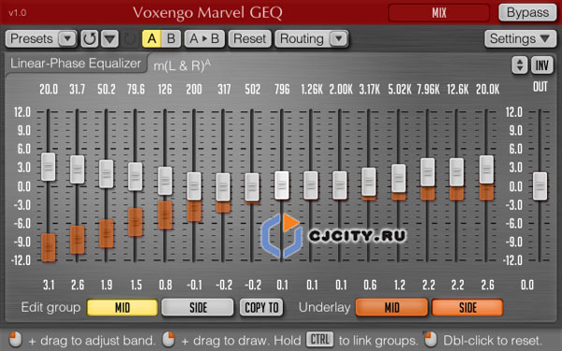This screenshot has height=351, width=562.
Task: Open the undo history down-arrow
Action: 110,38
